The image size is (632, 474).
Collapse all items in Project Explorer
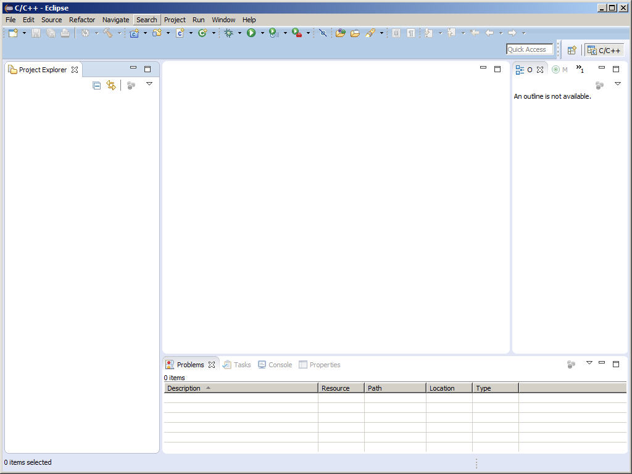pos(97,85)
